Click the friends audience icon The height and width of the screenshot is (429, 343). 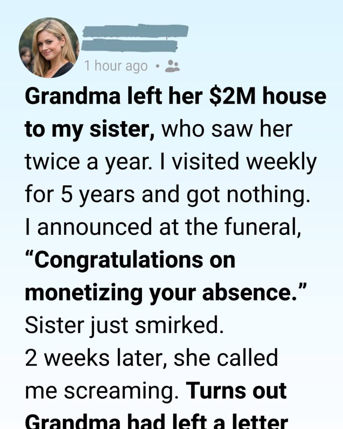[x=173, y=65]
